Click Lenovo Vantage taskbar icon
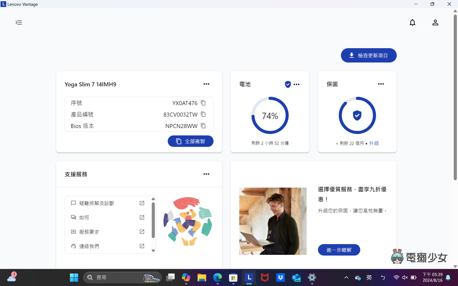 (249, 277)
